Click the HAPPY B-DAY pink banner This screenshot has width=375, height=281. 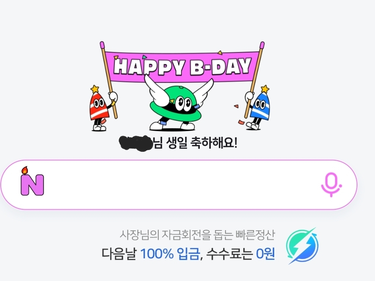click(x=182, y=67)
